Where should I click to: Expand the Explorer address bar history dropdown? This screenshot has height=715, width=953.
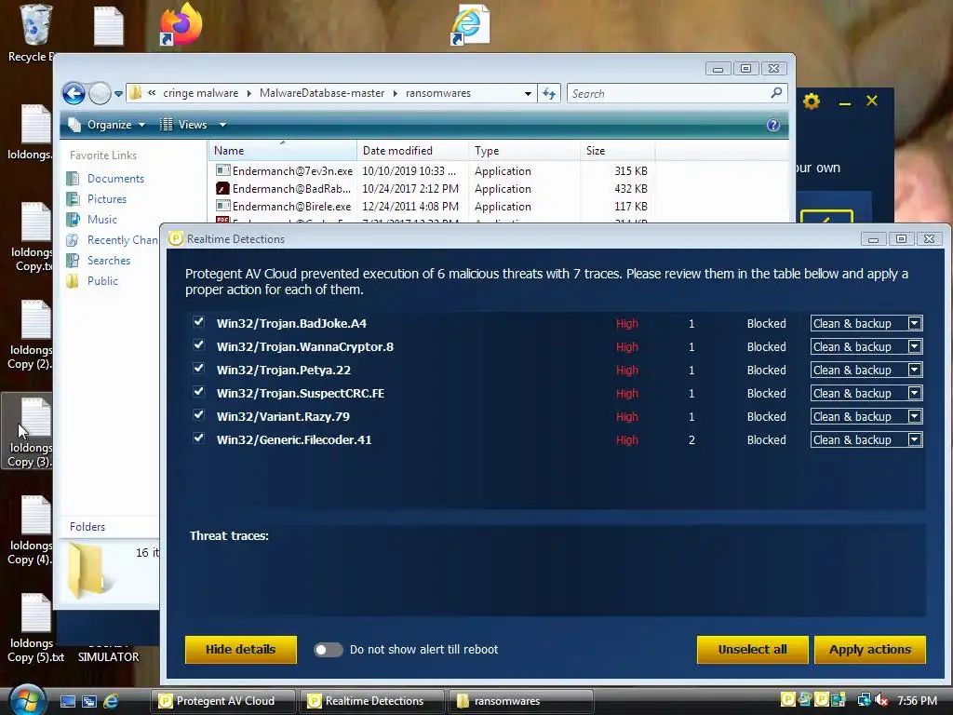(528, 94)
